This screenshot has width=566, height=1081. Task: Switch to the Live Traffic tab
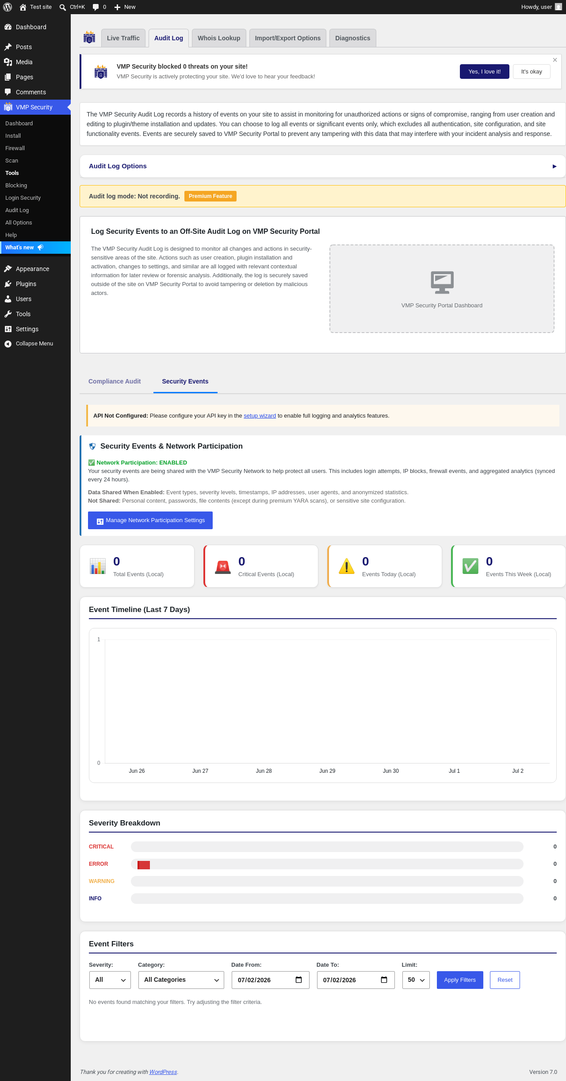pos(123,38)
